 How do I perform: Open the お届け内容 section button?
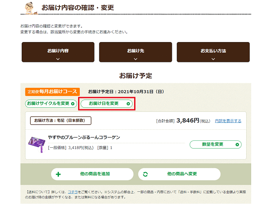pyautogui.click(x=58, y=52)
